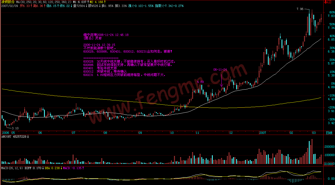This screenshot has width=335, height=185.
Task: Click the 日线 period label
Action: point(329,133)
